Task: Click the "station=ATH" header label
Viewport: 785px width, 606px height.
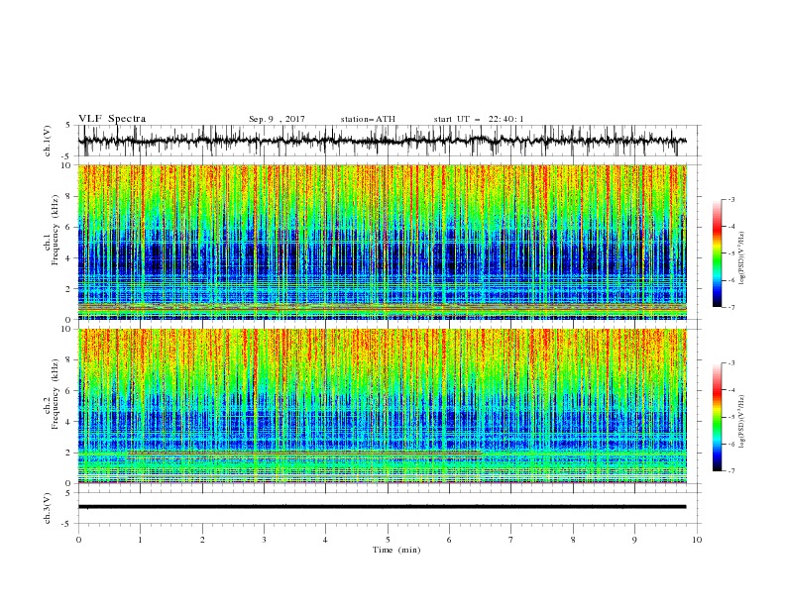Action: (x=368, y=119)
